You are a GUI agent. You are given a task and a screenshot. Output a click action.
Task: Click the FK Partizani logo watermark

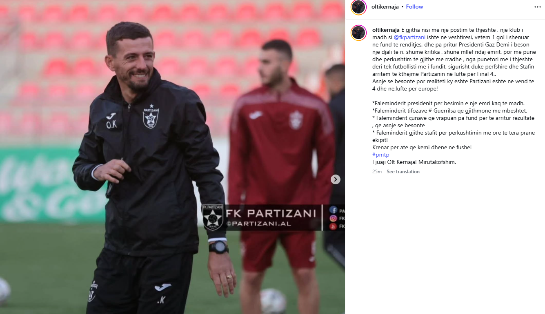point(213,217)
